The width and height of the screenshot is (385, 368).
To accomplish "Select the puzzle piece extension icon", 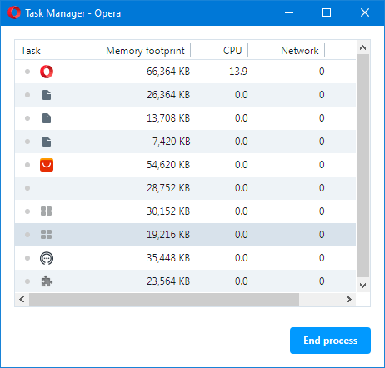I will pos(47,281).
